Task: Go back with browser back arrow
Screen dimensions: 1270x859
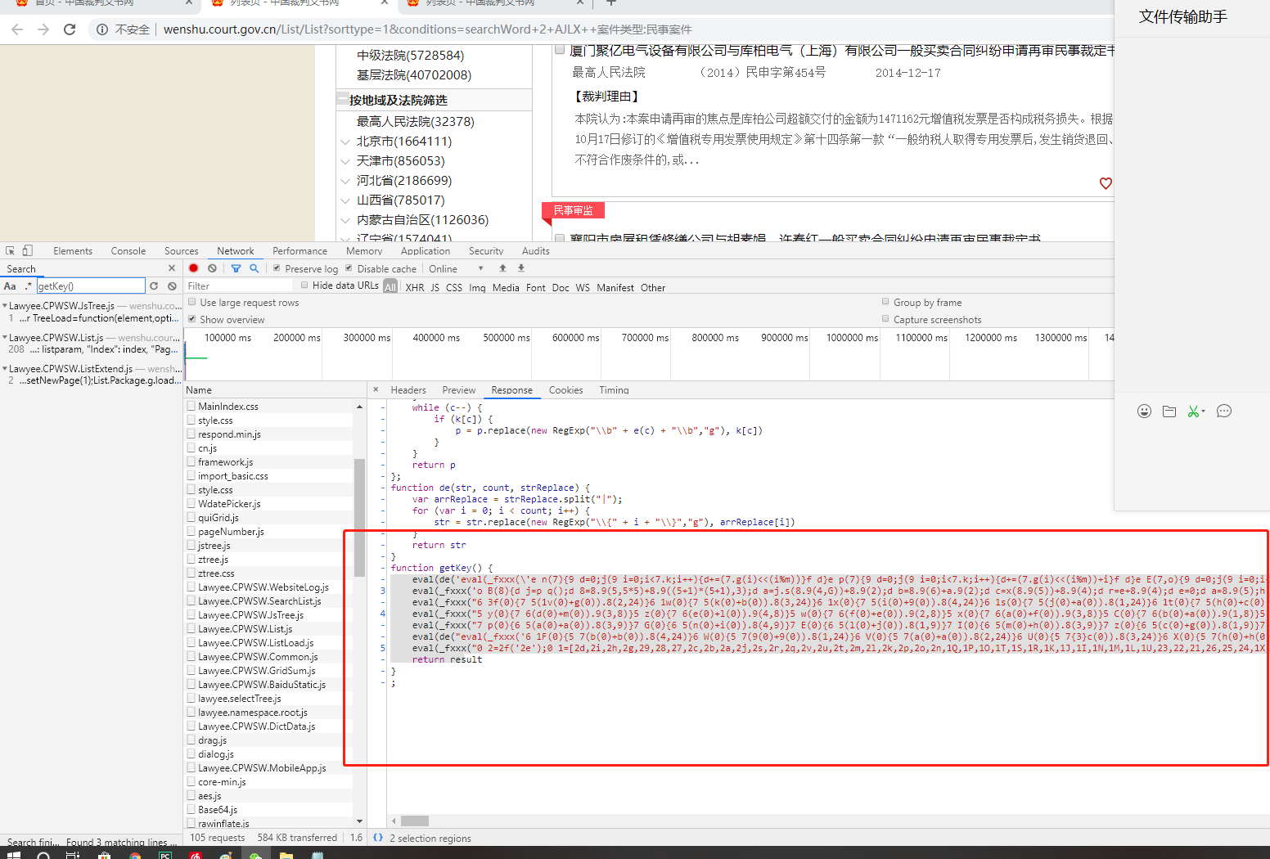Action: click(17, 29)
